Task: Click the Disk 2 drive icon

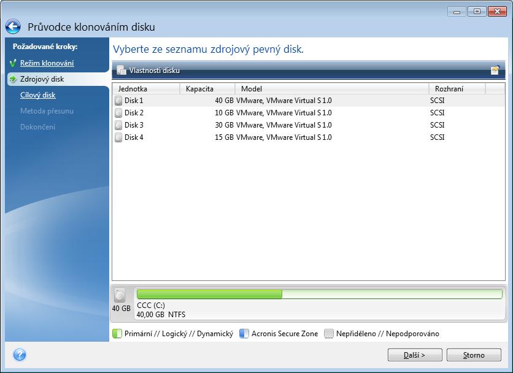Action: coord(118,113)
